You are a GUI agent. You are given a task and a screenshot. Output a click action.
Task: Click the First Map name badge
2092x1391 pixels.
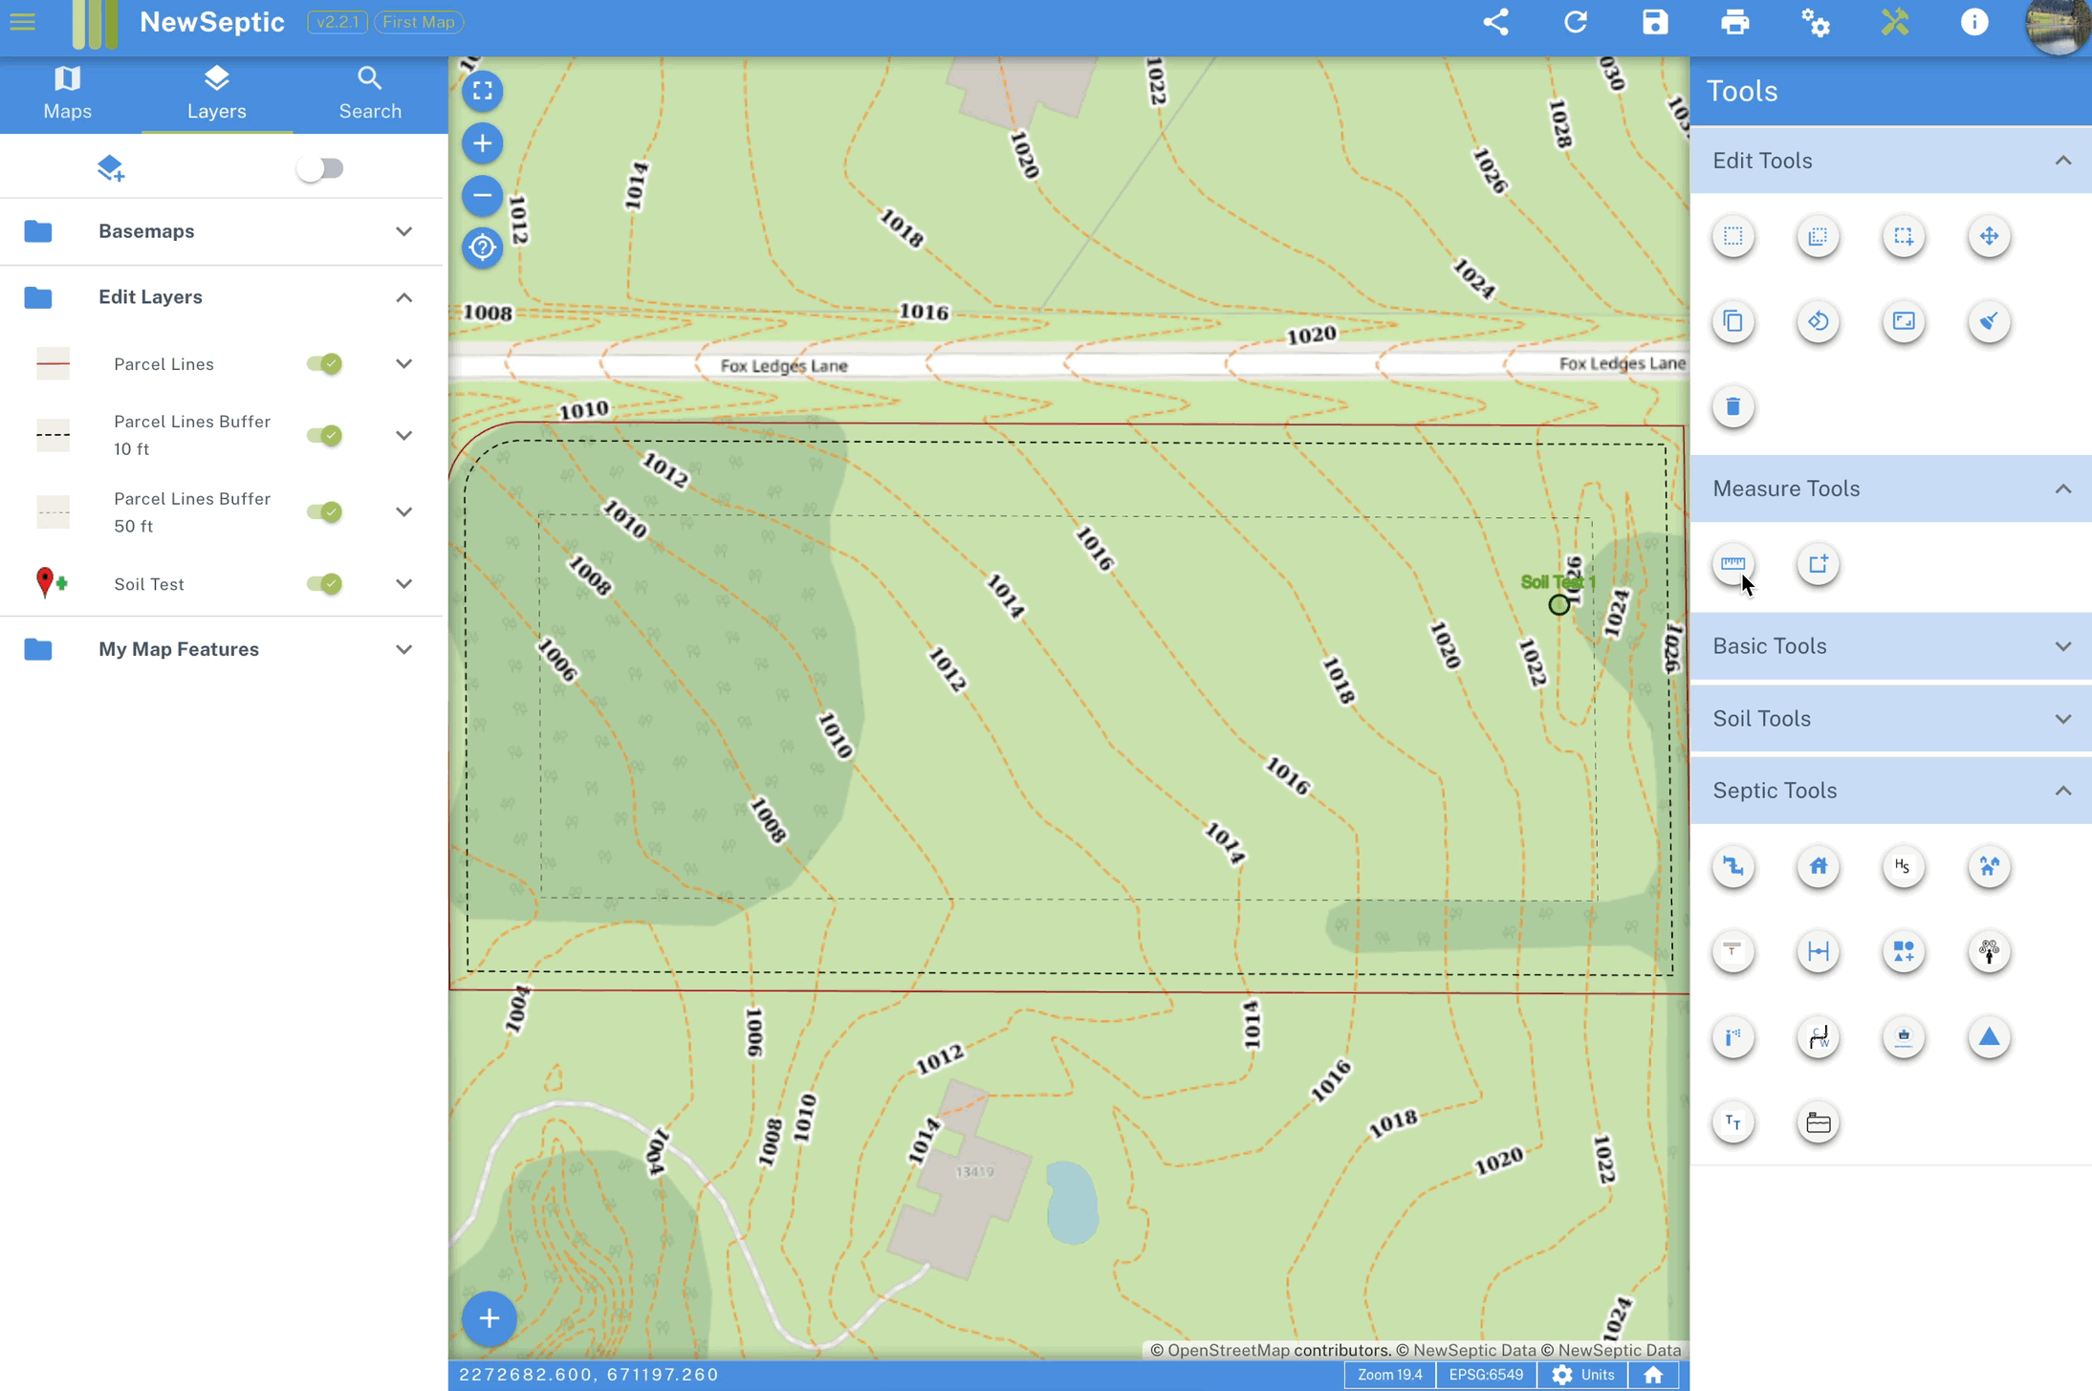click(x=419, y=22)
